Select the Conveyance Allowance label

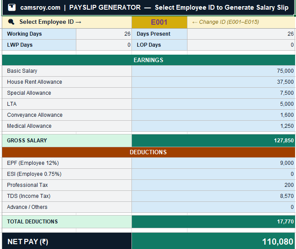[67, 115]
